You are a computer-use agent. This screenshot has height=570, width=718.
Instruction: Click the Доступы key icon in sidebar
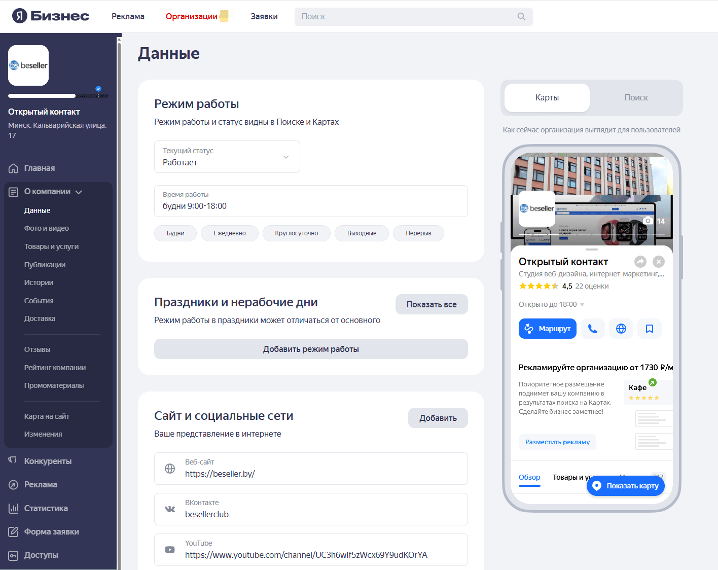click(13, 555)
